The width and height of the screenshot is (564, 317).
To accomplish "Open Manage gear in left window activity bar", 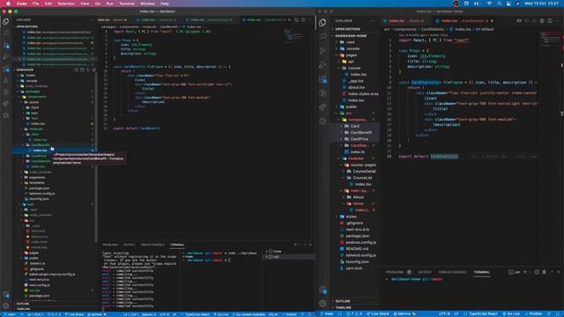I will pyautogui.click(x=6, y=306).
